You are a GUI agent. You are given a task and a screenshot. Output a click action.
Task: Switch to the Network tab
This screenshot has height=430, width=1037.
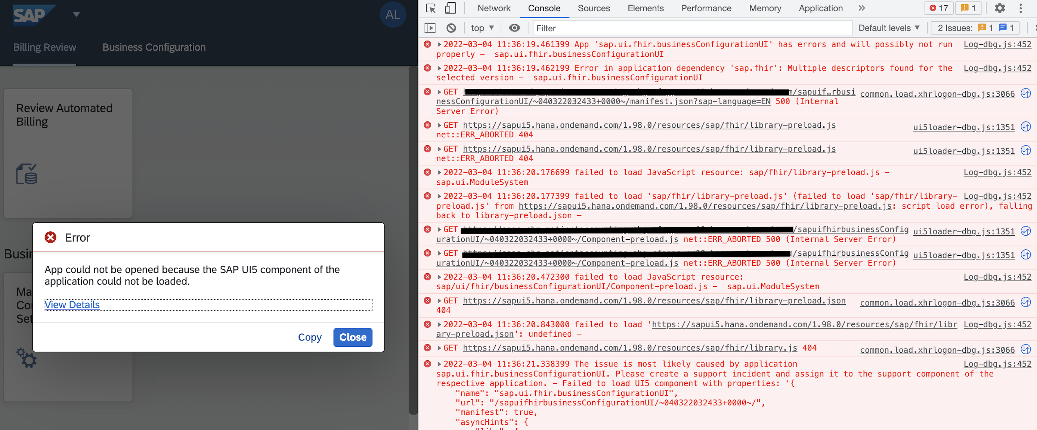(493, 8)
